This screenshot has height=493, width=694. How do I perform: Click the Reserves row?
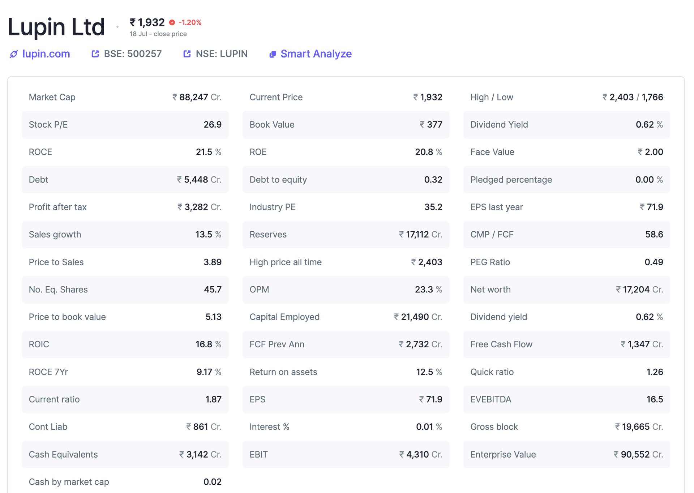click(x=346, y=235)
